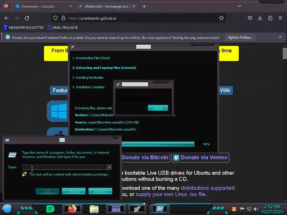Switch to Firefox from the taskbar
Screen dimensions: 287x215
[72, 209]
